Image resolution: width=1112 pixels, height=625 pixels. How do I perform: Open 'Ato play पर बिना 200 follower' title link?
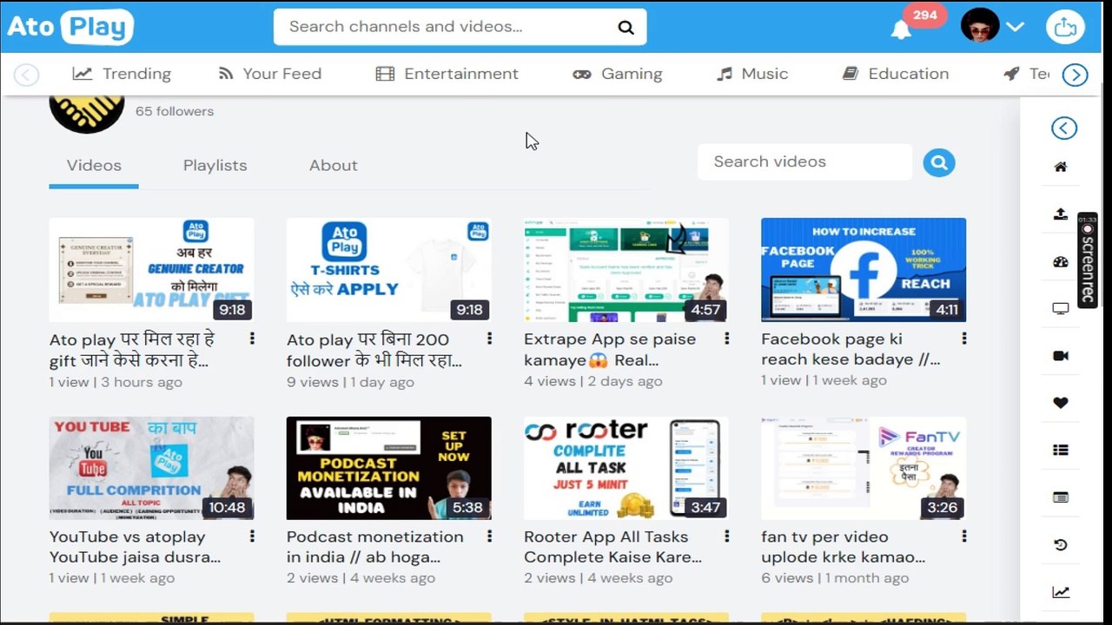[374, 350]
